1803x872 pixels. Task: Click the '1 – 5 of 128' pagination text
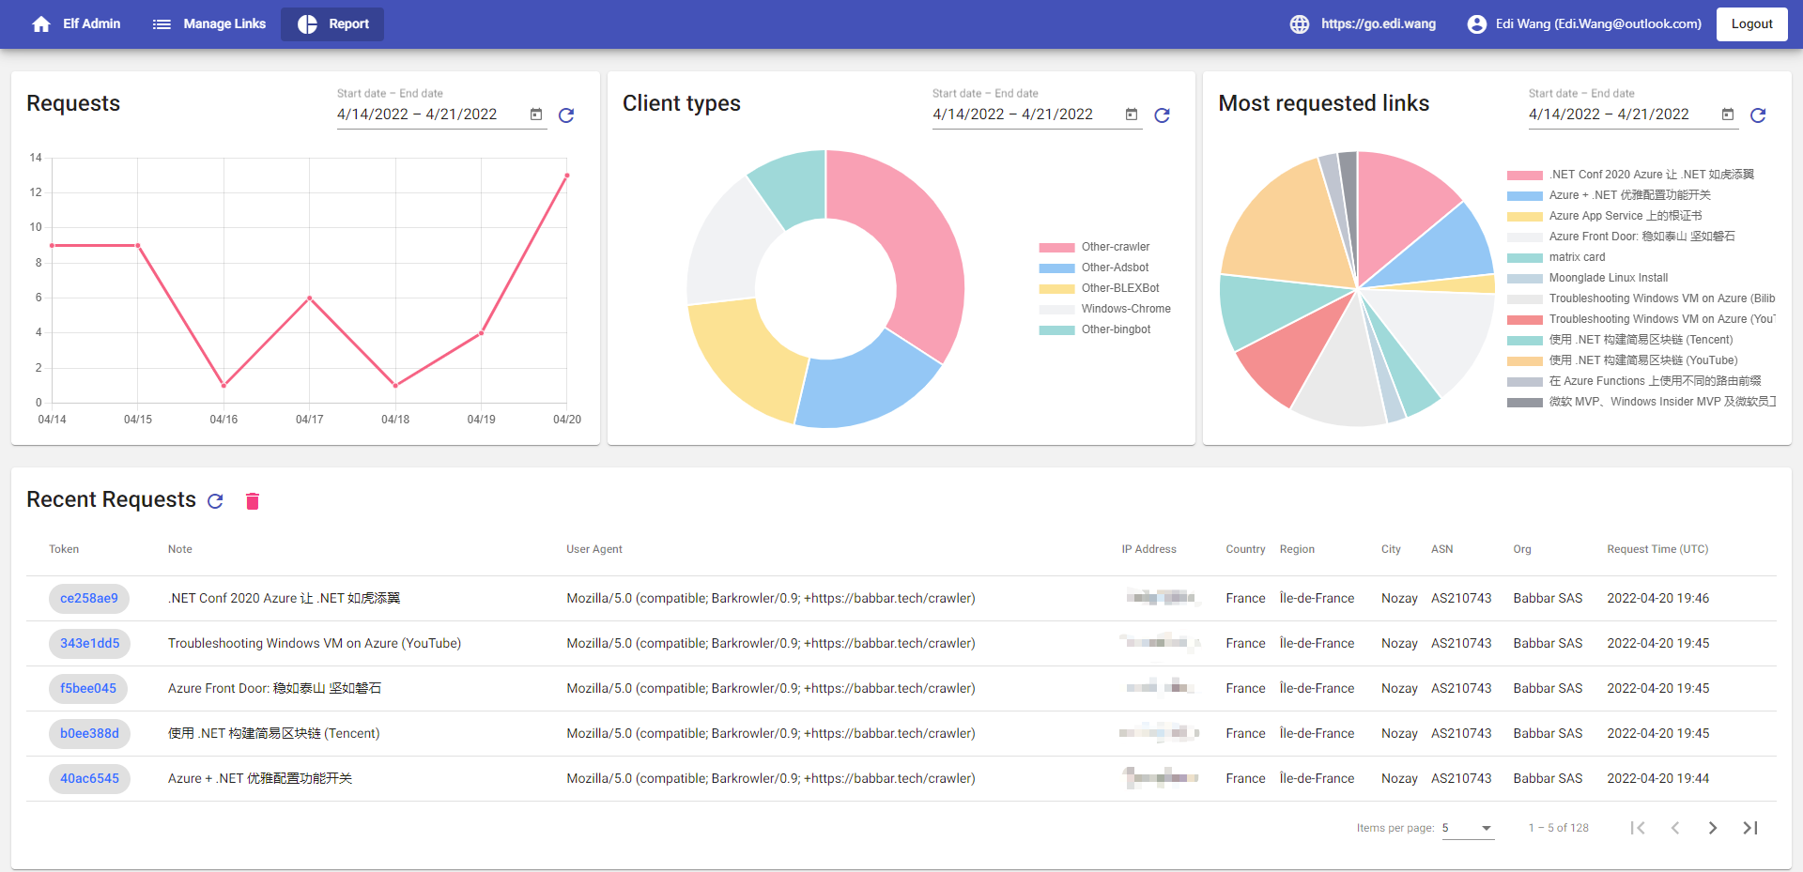click(x=1559, y=828)
